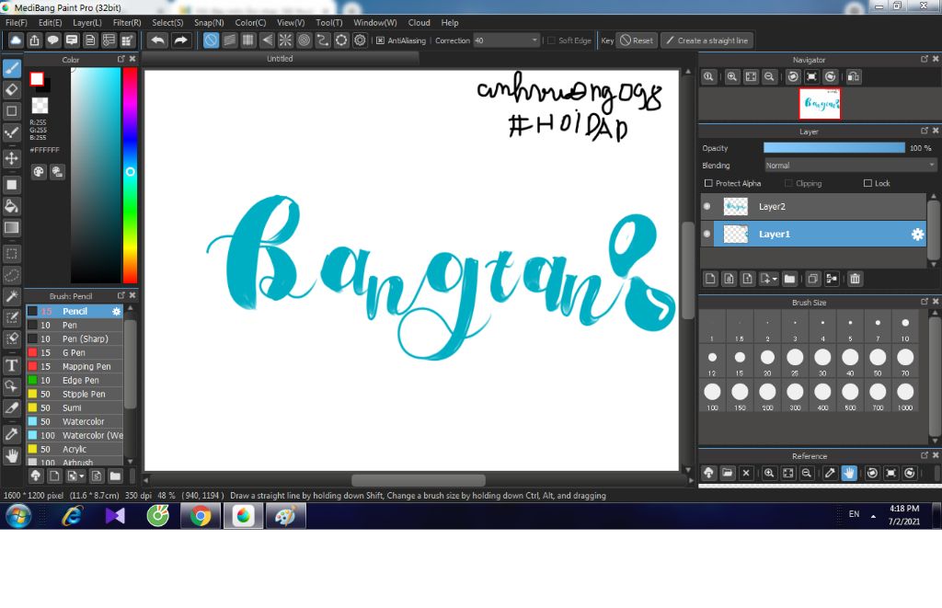Click the Undo arrow in toolbar
Viewport: 942px width, 608px height.
158,40
